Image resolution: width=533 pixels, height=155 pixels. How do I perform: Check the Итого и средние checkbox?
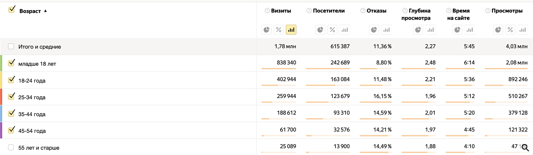click(11, 46)
